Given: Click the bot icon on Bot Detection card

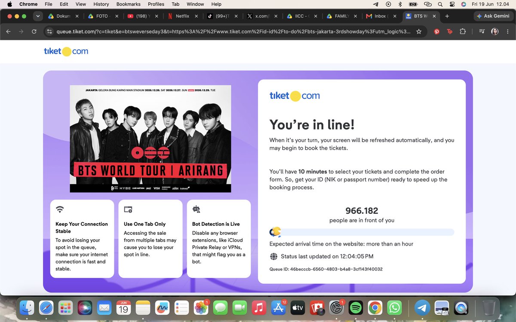Looking at the screenshot, I should 196,210.
